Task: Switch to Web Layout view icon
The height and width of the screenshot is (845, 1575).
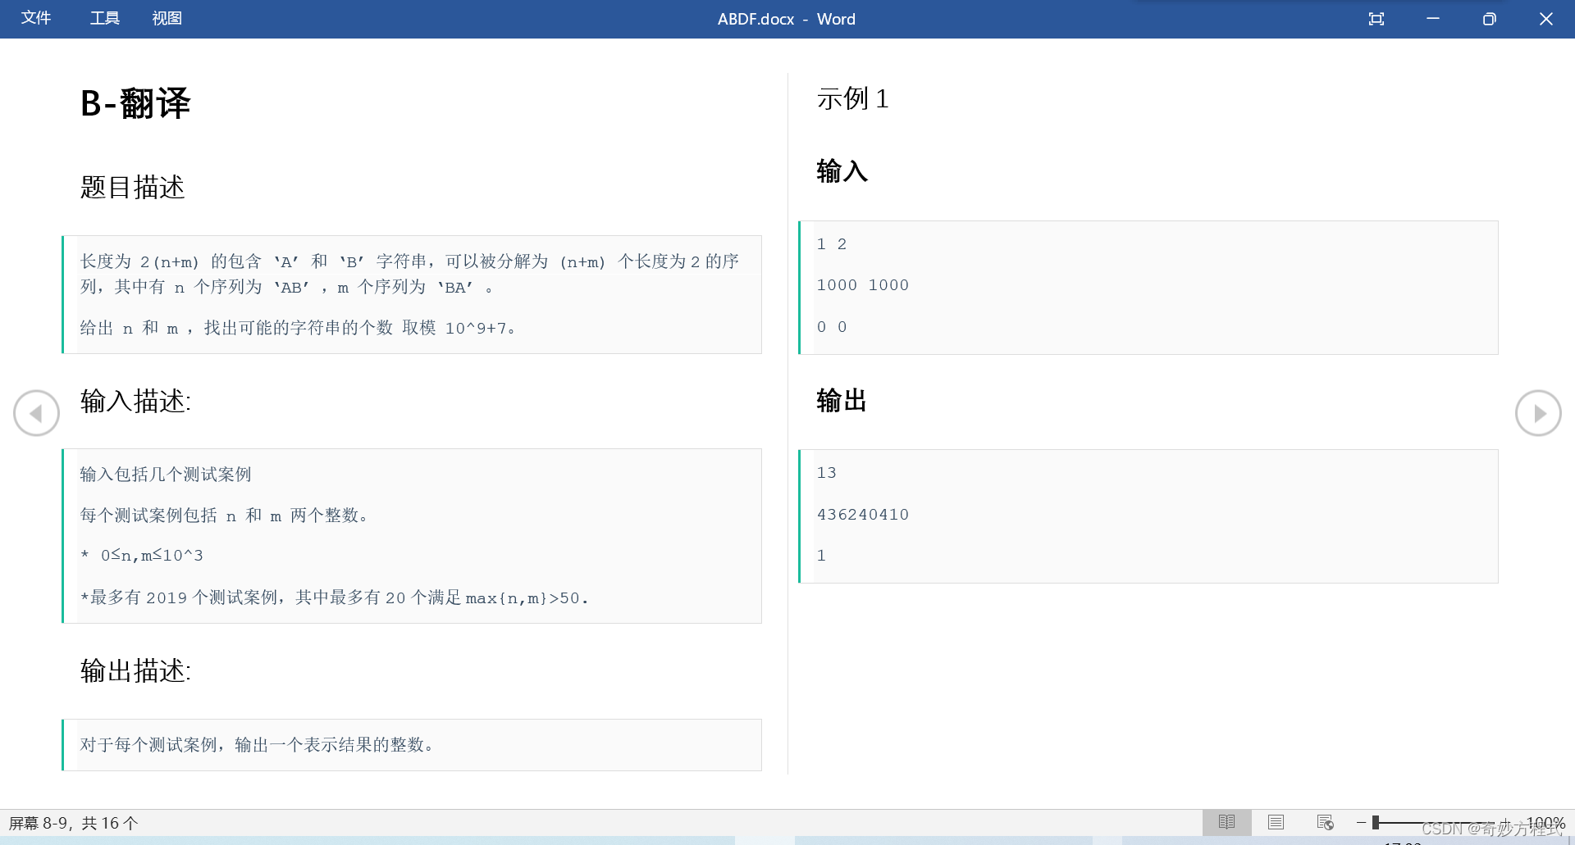Action: [1325, 822]
